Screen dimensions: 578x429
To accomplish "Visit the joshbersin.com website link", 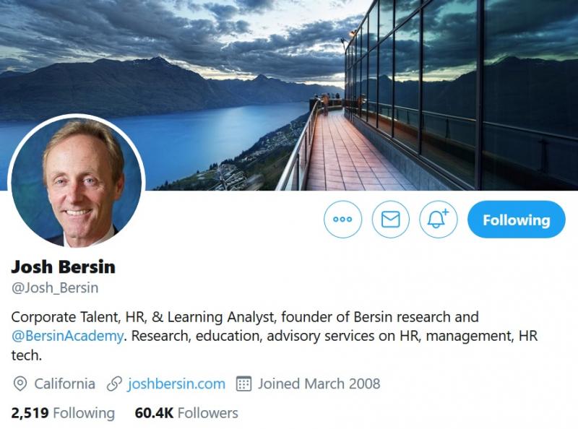I will click(x=176, y=383).
